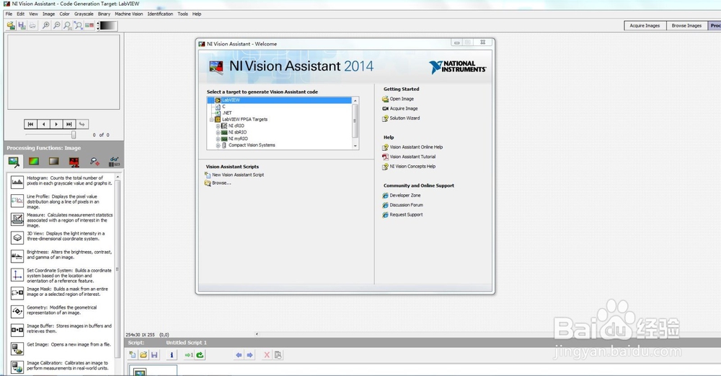The height and width of the screenshot is (376, 721).
Task: Select the Brightness function
Action: click(61, 255)
